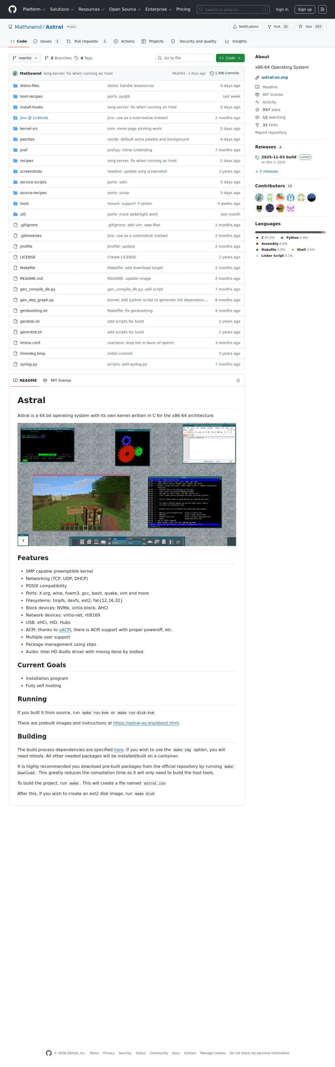Open the limine.conf file

pyautogui.click(x=30, y=343)
